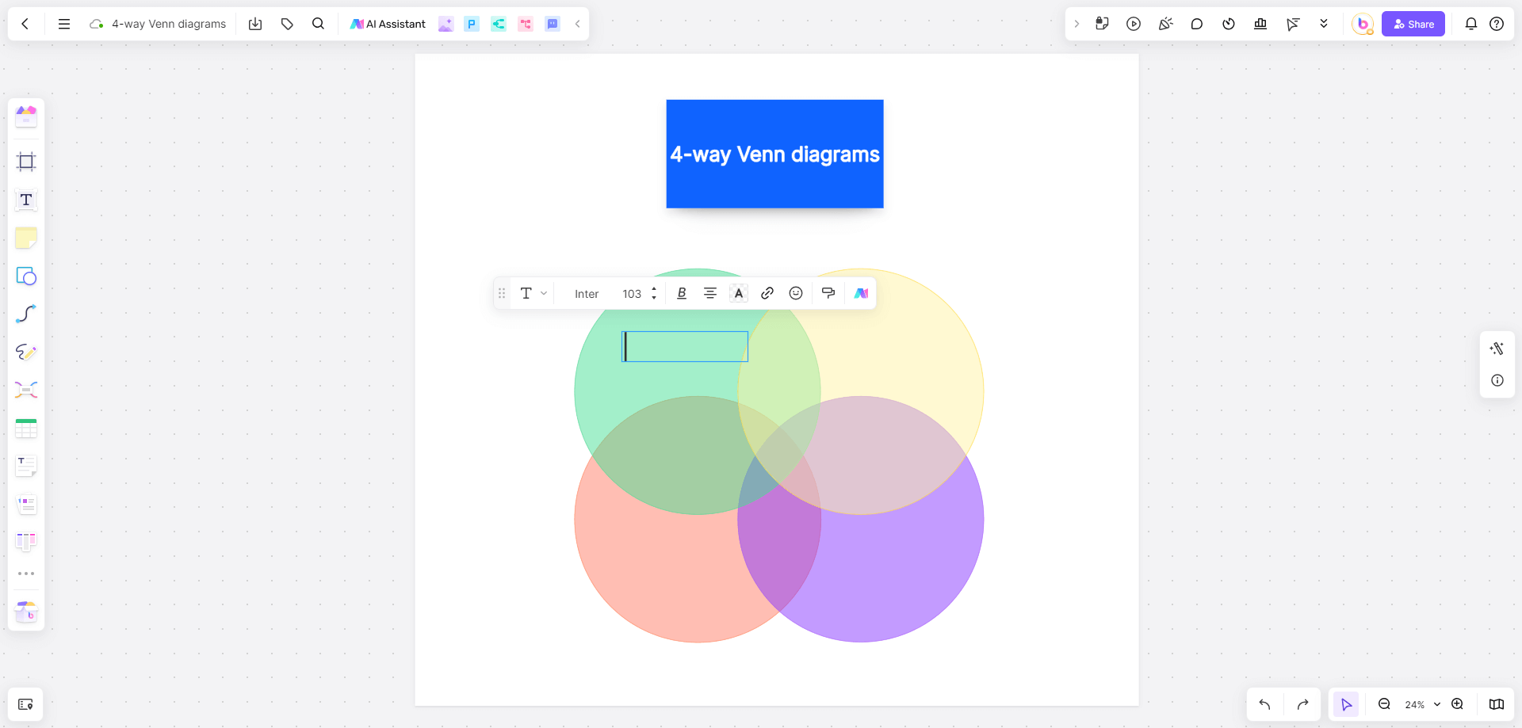Select the Pen drawing tool

click(26, 352)
